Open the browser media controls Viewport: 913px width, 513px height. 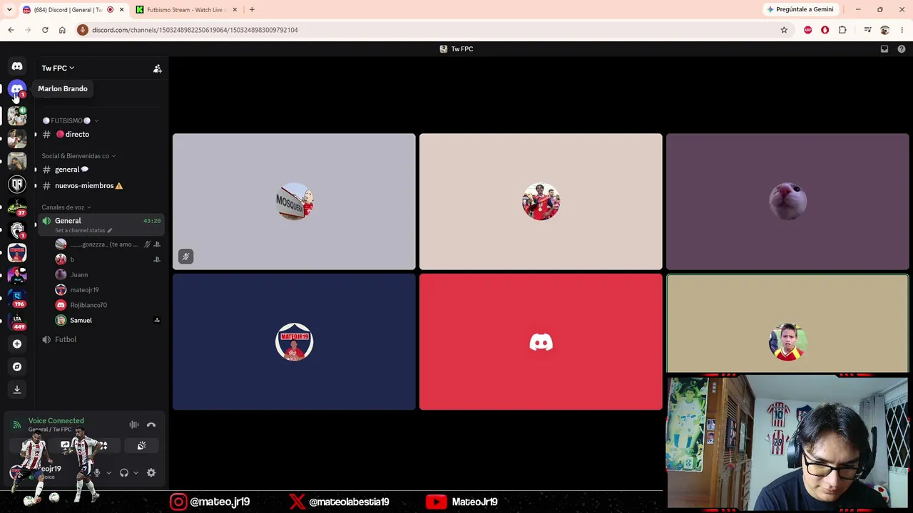click(x=867, y=30)
